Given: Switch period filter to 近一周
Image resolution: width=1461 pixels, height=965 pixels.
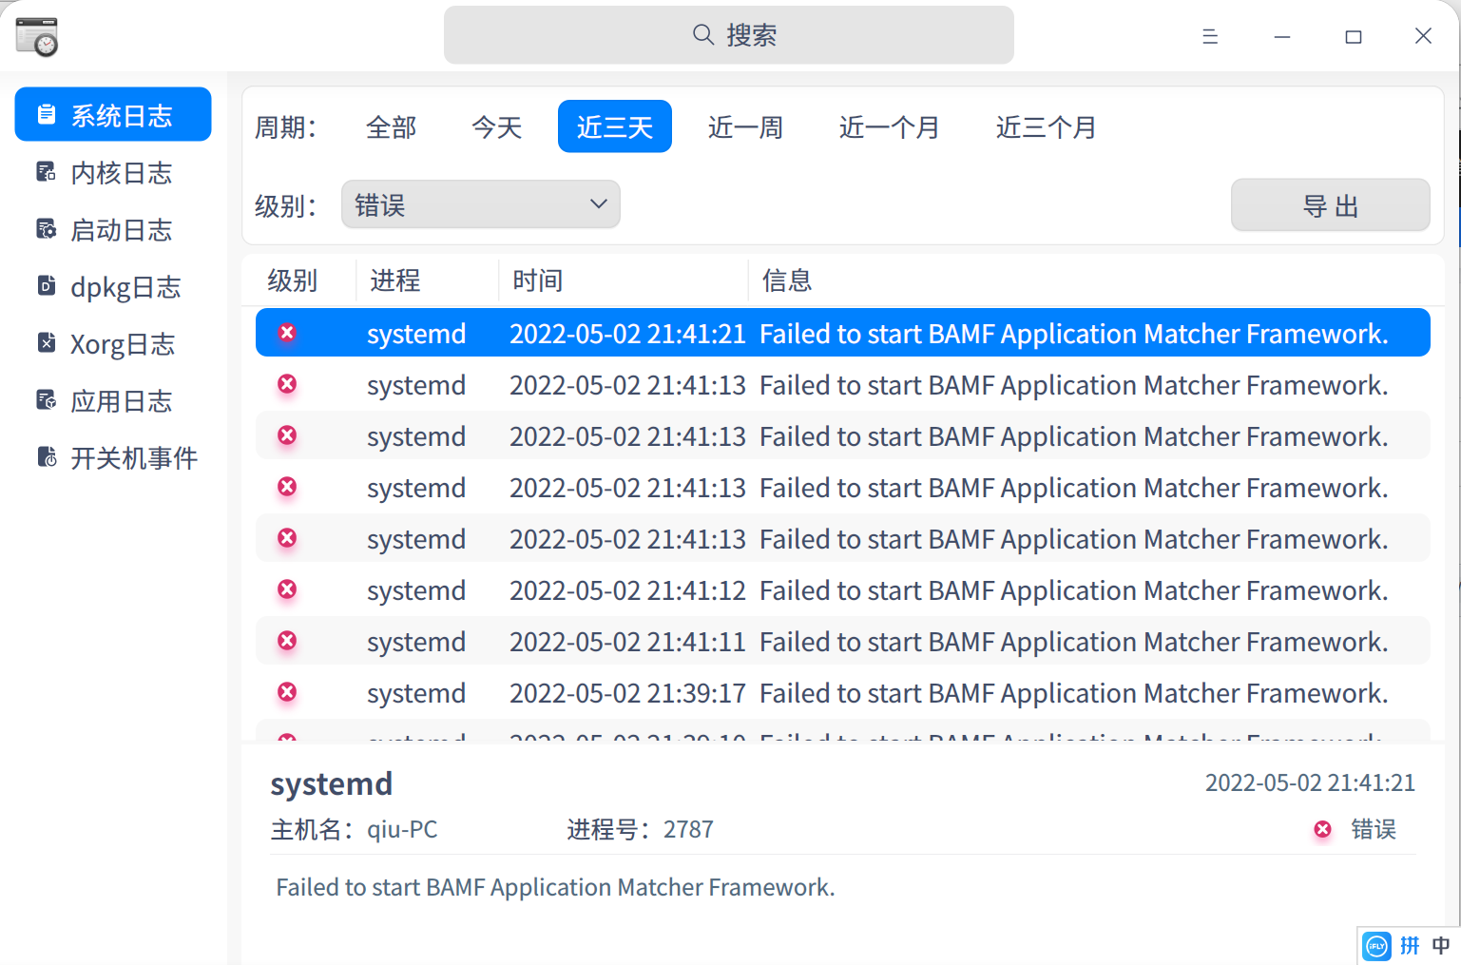Looking at the screenshot, I should pos(745,126).
